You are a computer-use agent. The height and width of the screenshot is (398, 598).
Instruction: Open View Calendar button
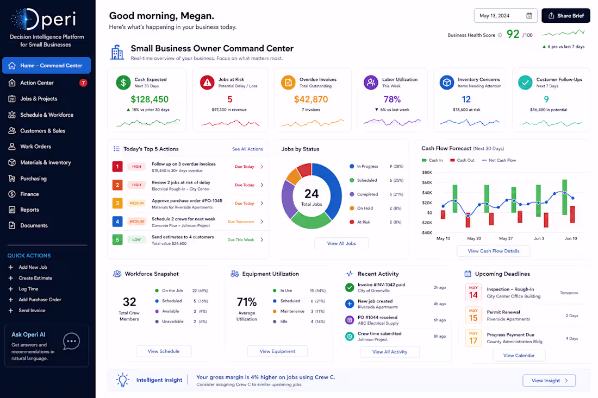519,355
